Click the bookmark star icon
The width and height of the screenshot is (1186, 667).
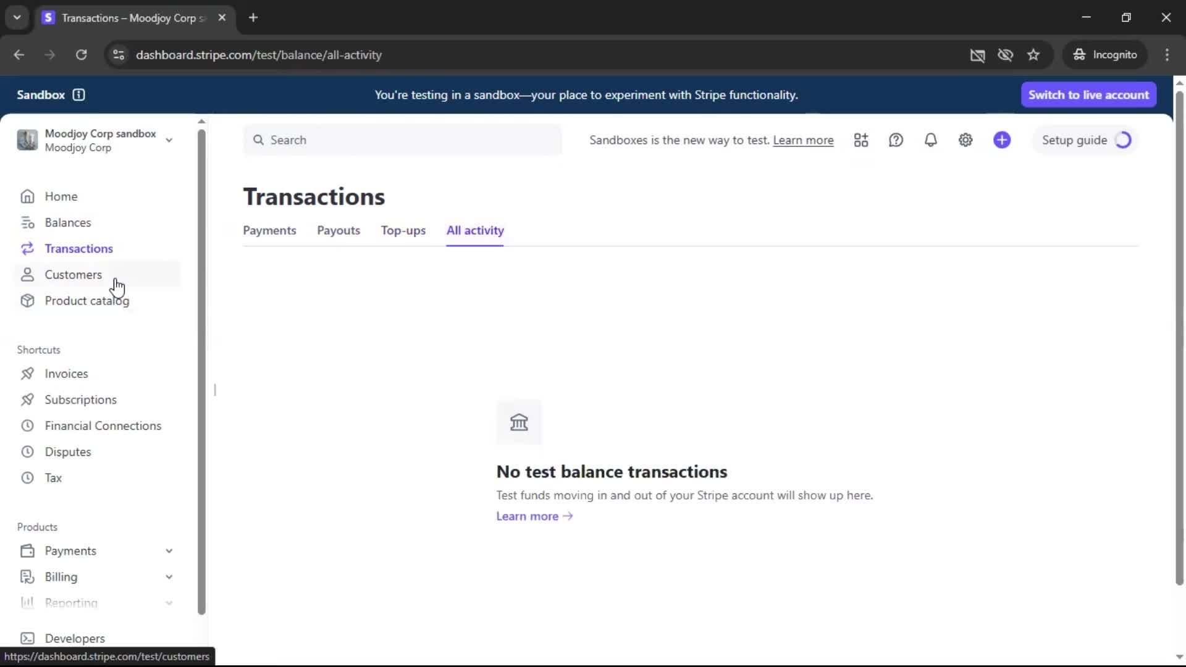[x=1033, y=55]
